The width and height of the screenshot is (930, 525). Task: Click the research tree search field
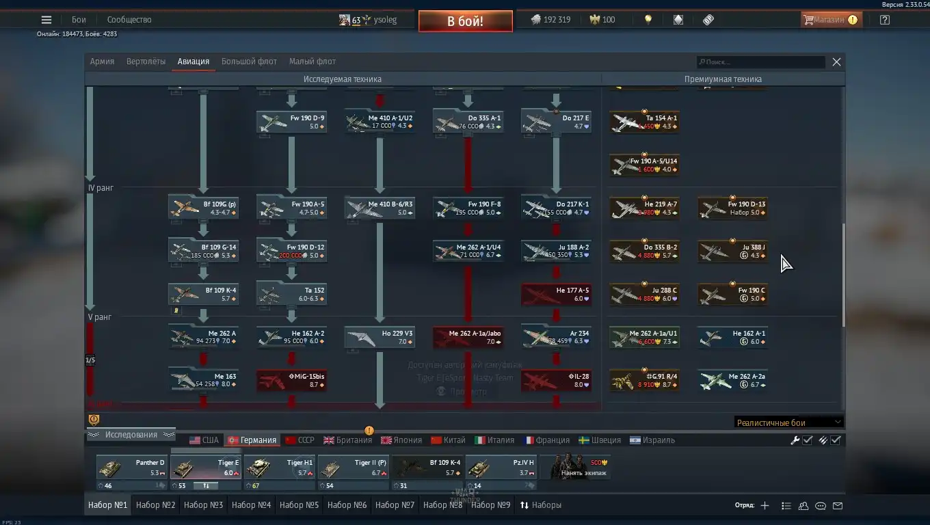761,62
